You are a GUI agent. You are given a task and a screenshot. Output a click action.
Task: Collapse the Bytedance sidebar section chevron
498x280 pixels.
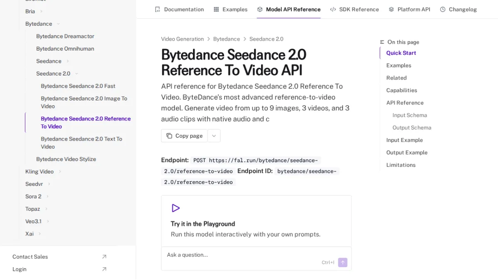58,24
